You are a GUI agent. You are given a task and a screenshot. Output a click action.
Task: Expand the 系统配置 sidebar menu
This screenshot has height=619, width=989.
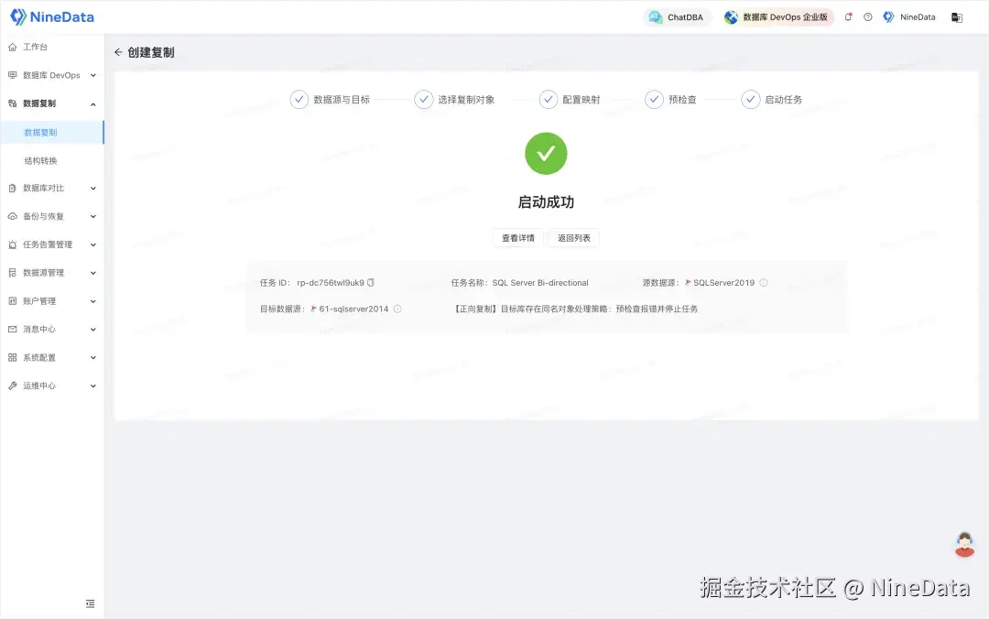[44, 357]
